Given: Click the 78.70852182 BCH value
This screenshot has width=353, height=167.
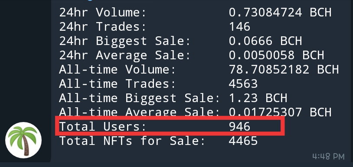Looking at the screenshot, I should [x=284, y=70].
